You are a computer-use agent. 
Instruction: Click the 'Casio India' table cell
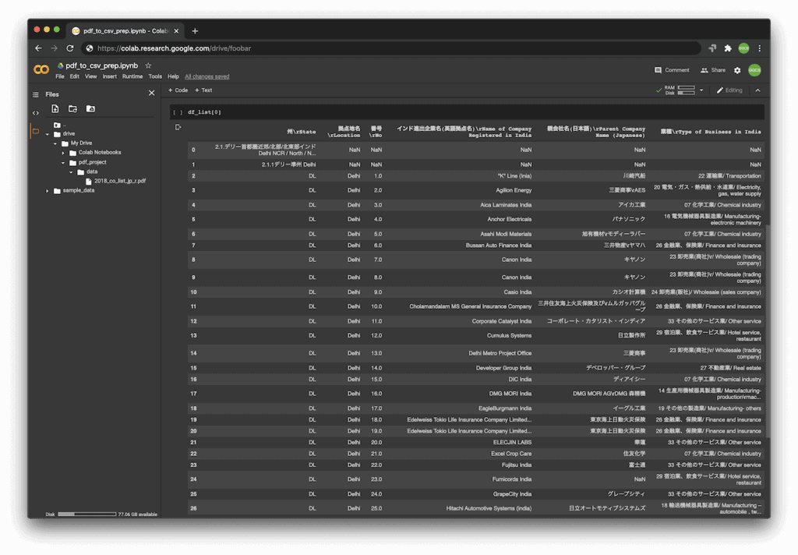click(x=517, y=292)
